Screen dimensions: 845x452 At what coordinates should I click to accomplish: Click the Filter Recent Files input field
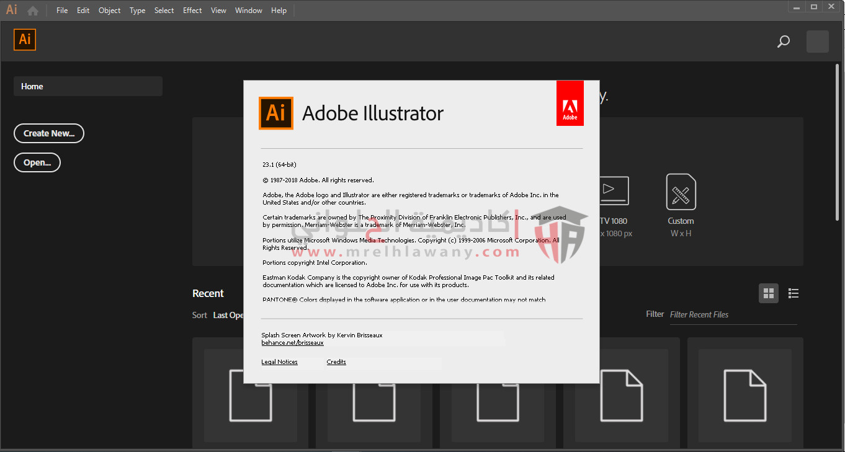(x=732, y=315)
